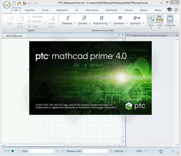Screen dimensions: 181x156
Task: Expand the Style dropdown
Action: [151, 25]
